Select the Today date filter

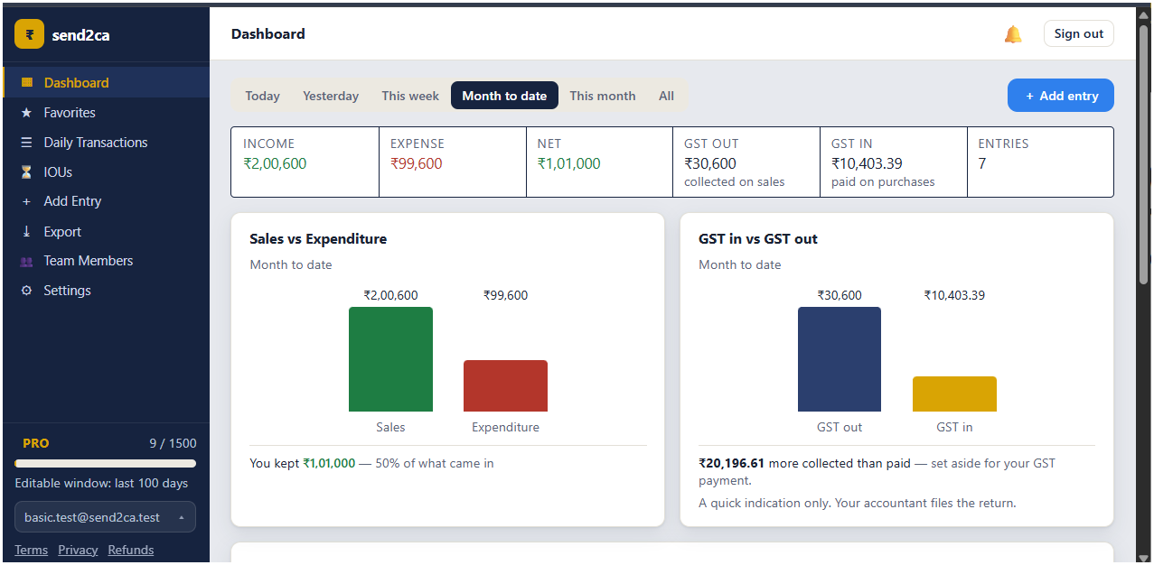262,96
